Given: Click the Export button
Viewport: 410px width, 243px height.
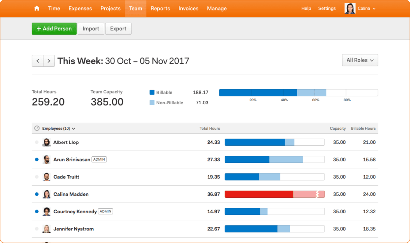Looking at the screenshot, I should coord(118,29).
